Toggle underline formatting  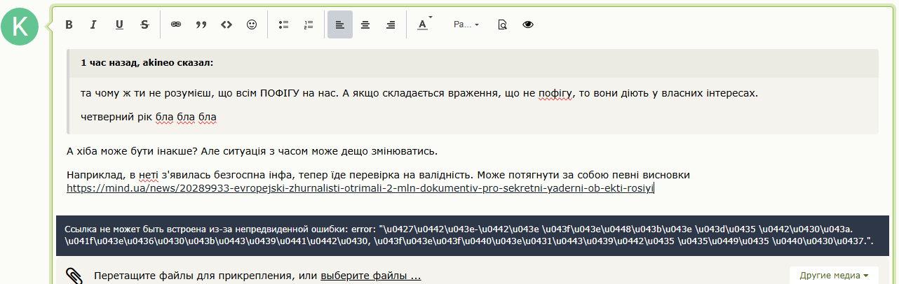tap(119, 24)
